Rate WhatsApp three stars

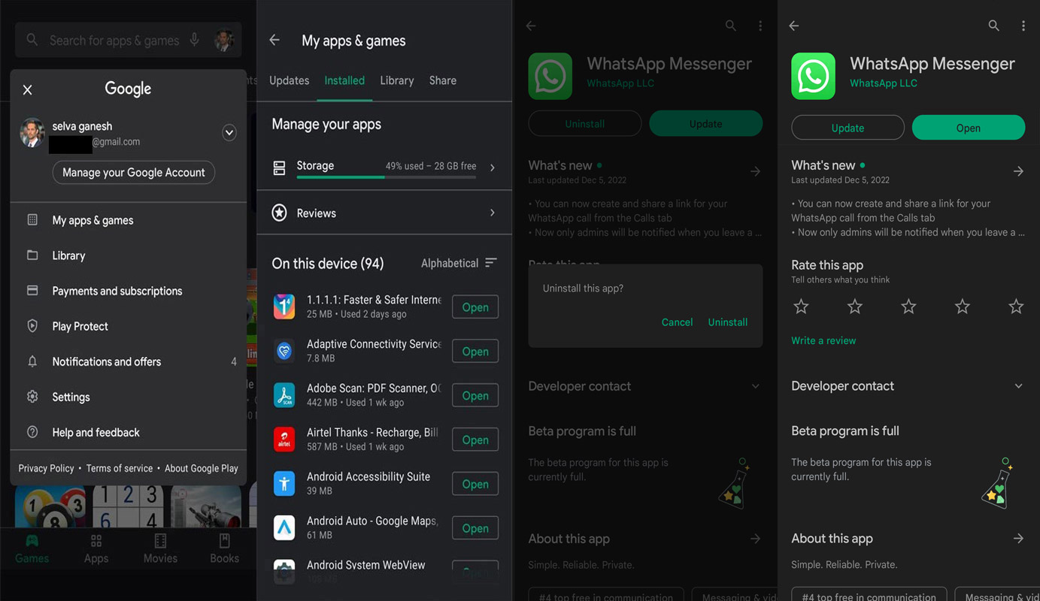908,307
